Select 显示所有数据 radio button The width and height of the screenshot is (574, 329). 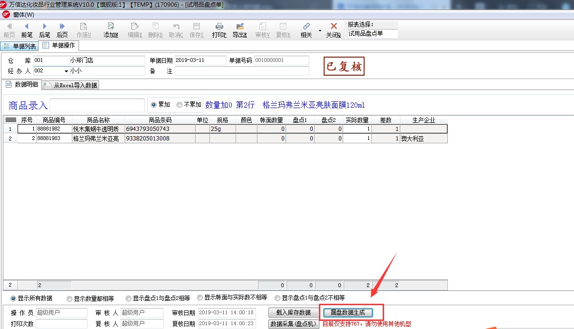point(31,299)
